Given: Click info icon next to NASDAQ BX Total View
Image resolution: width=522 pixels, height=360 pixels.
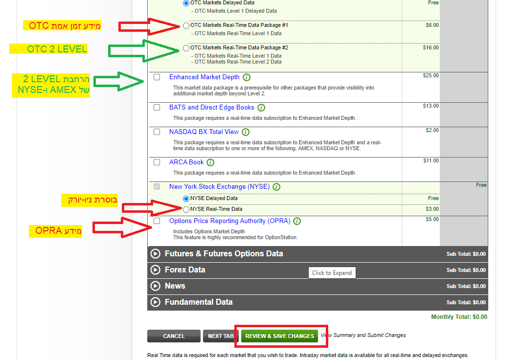Looking at the screenshot, I should (246, 132).
